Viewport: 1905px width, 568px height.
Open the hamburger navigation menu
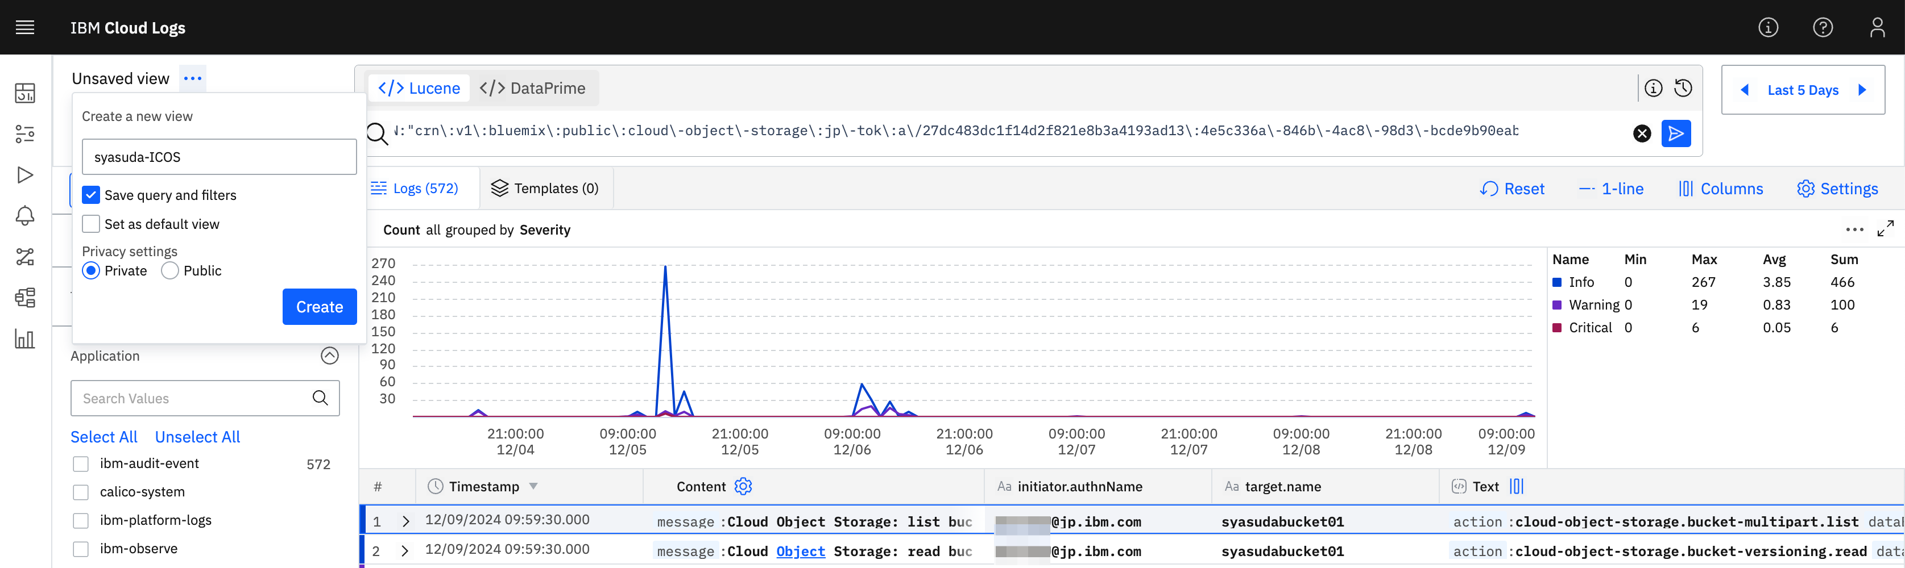tap(25, 27)
